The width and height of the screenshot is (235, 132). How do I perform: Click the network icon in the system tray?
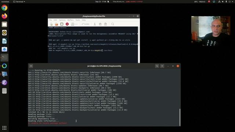[x=219, y=1]
